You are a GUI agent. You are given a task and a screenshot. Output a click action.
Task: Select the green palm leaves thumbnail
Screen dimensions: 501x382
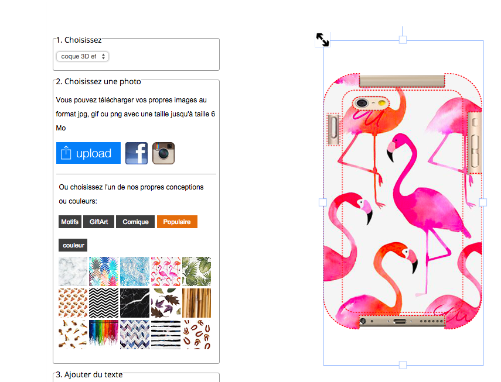[196, 271]
